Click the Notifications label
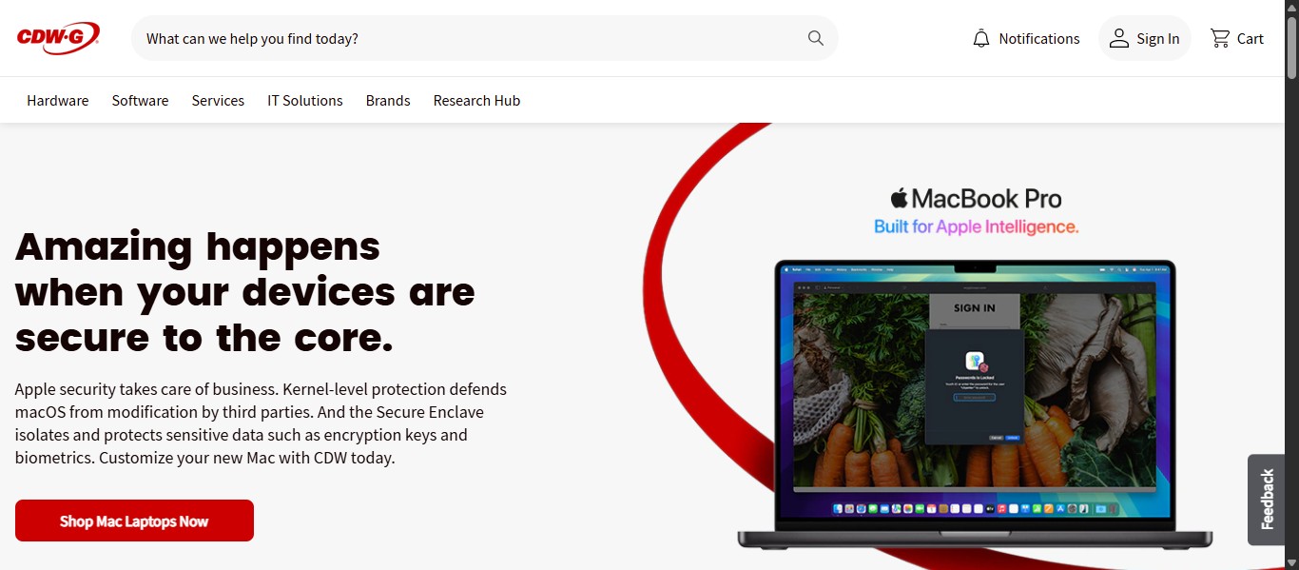Viewport: 1299px width, 570px height. click(x=1039, y=39)
